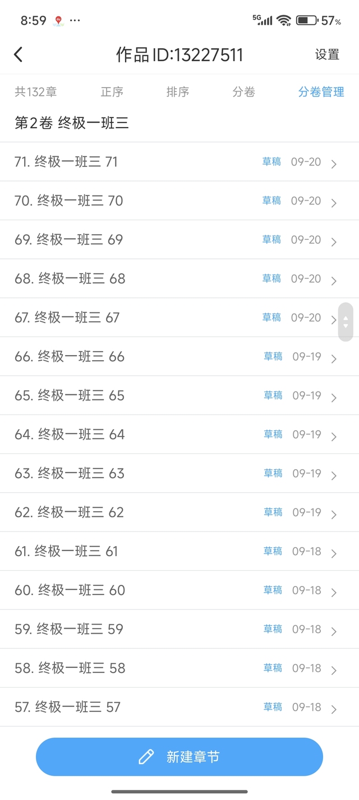Open 分卷管理
The image size is (359, 800).
point(321,92)
